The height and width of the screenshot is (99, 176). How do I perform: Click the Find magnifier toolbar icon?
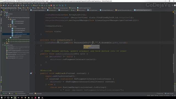(21, 5)
